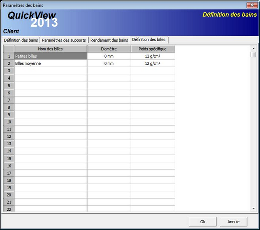Click the Définition des billes tab
Image resolution: width=260 pixels, height=230 pixels.
[149, 40]
